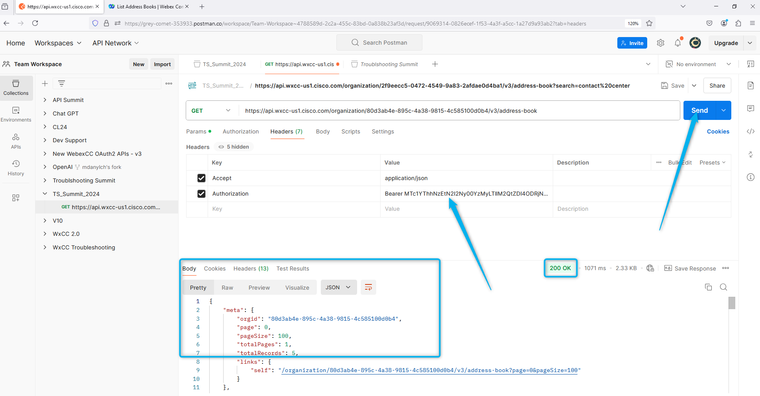
Task: Open the Save options arrow
Action: (x=694, y=86)
